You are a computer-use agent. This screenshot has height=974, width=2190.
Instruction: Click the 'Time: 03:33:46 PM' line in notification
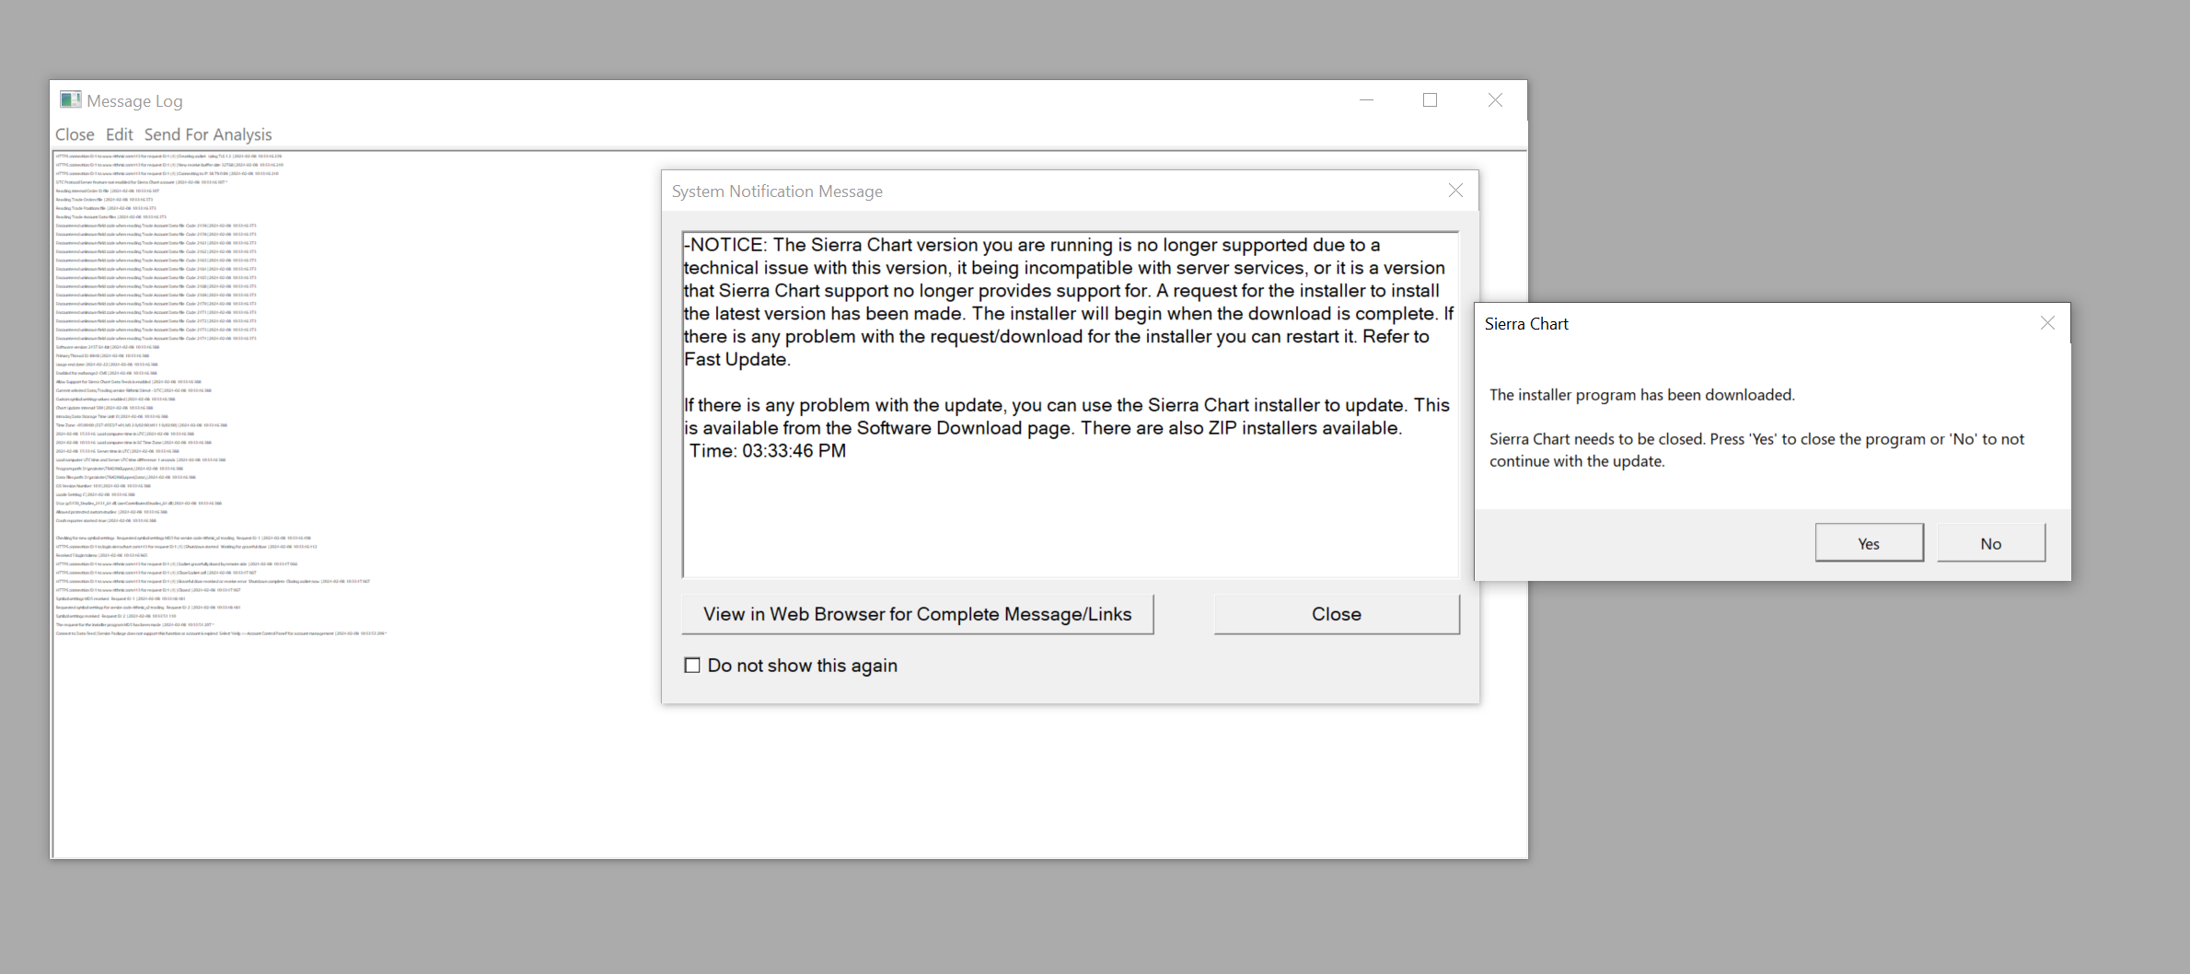point(768,451)
